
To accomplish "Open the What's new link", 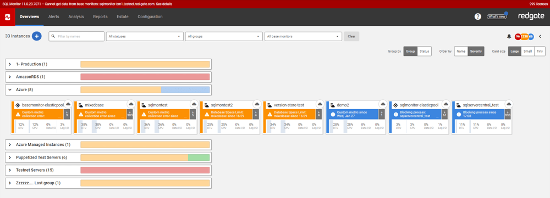I will coord(496,16).
